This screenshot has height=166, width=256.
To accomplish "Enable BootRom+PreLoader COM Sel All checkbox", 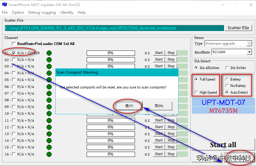I will pyautogui.click(x=14, y=44).
